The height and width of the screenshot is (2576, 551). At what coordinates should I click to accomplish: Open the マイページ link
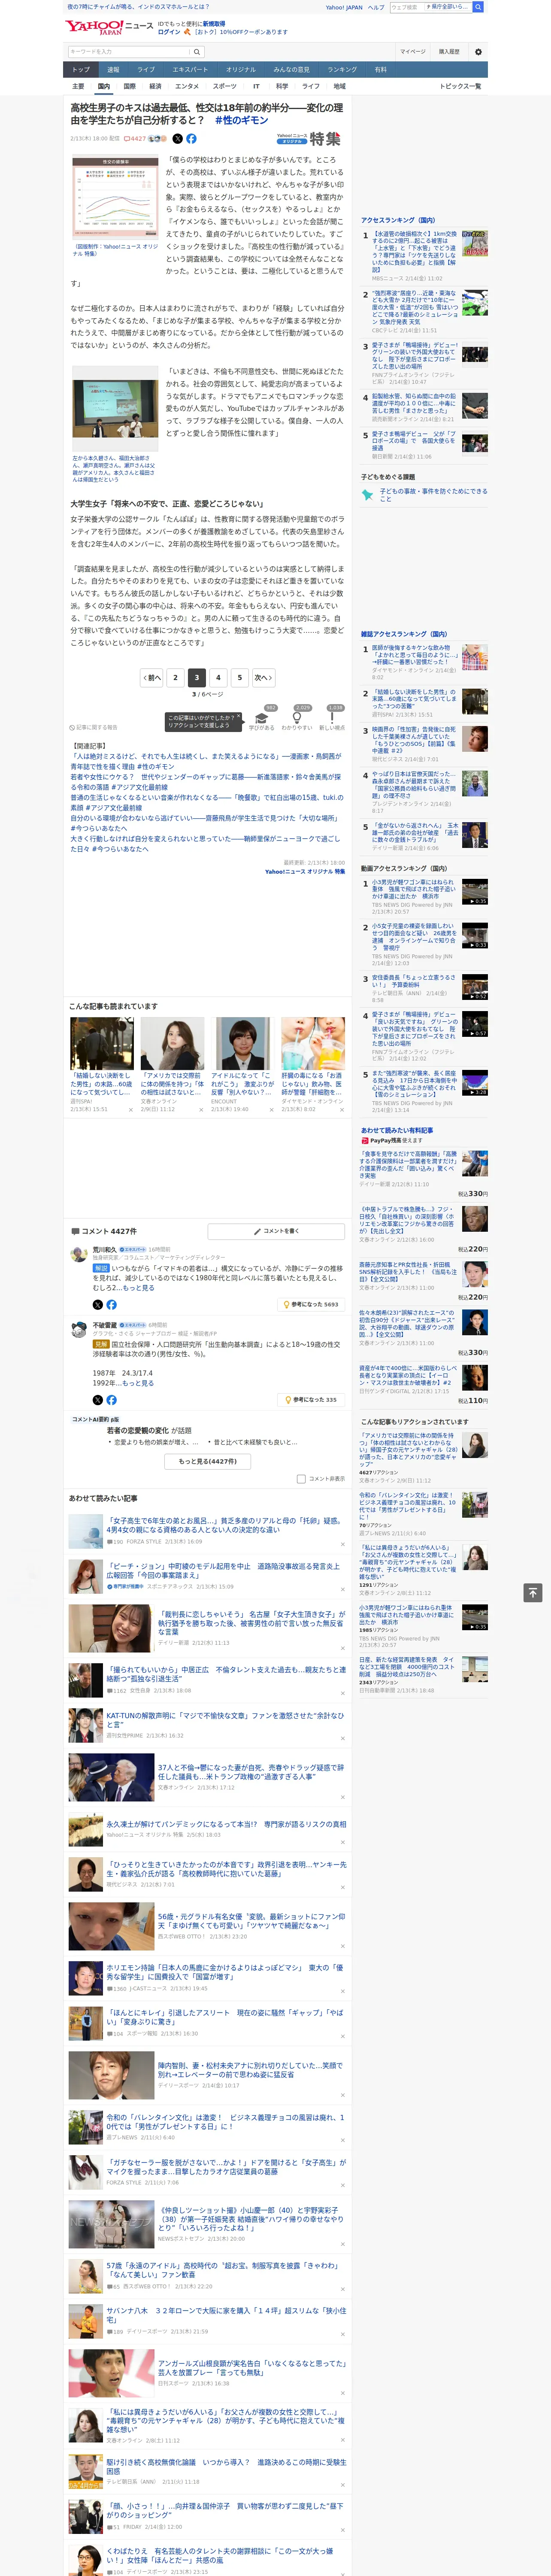[412, 52]
